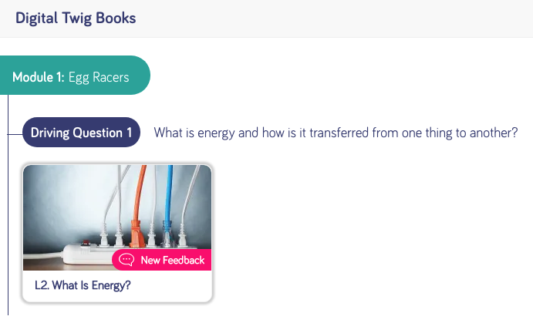Image resolution: width=533 pixels, height=323 pixels.
Task: Click the connector line beside Driving Question 1
Action: pyautogui.click(x=15, y=134)
